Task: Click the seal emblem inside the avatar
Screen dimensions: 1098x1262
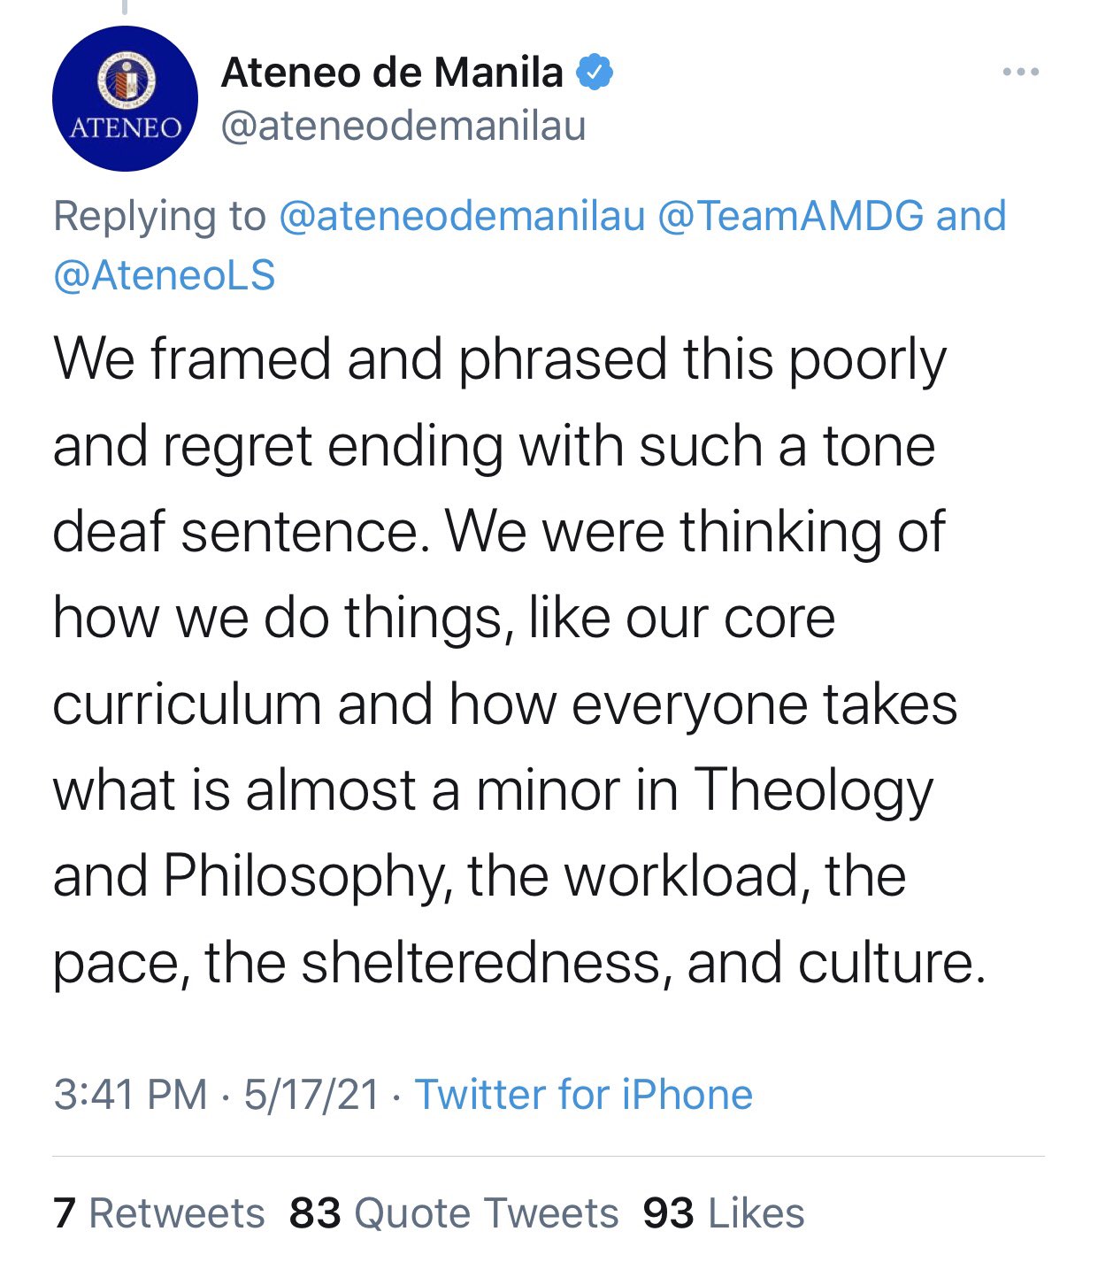Action: click(x=125, y=80)
